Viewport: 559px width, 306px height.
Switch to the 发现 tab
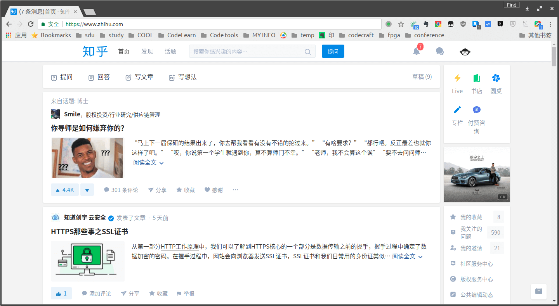pos(147,51)
